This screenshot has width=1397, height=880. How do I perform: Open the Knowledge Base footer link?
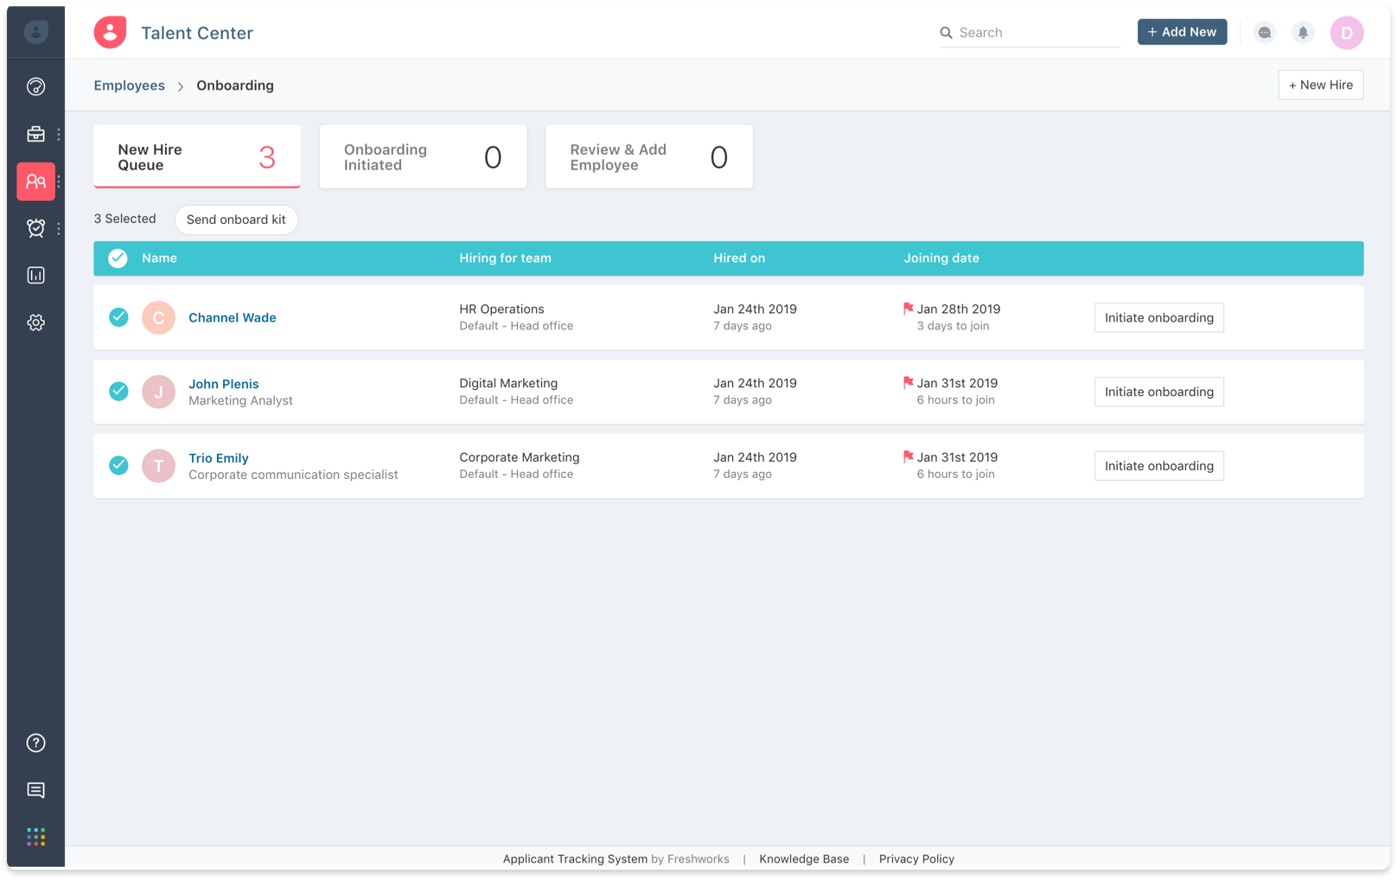pos(804,858)
